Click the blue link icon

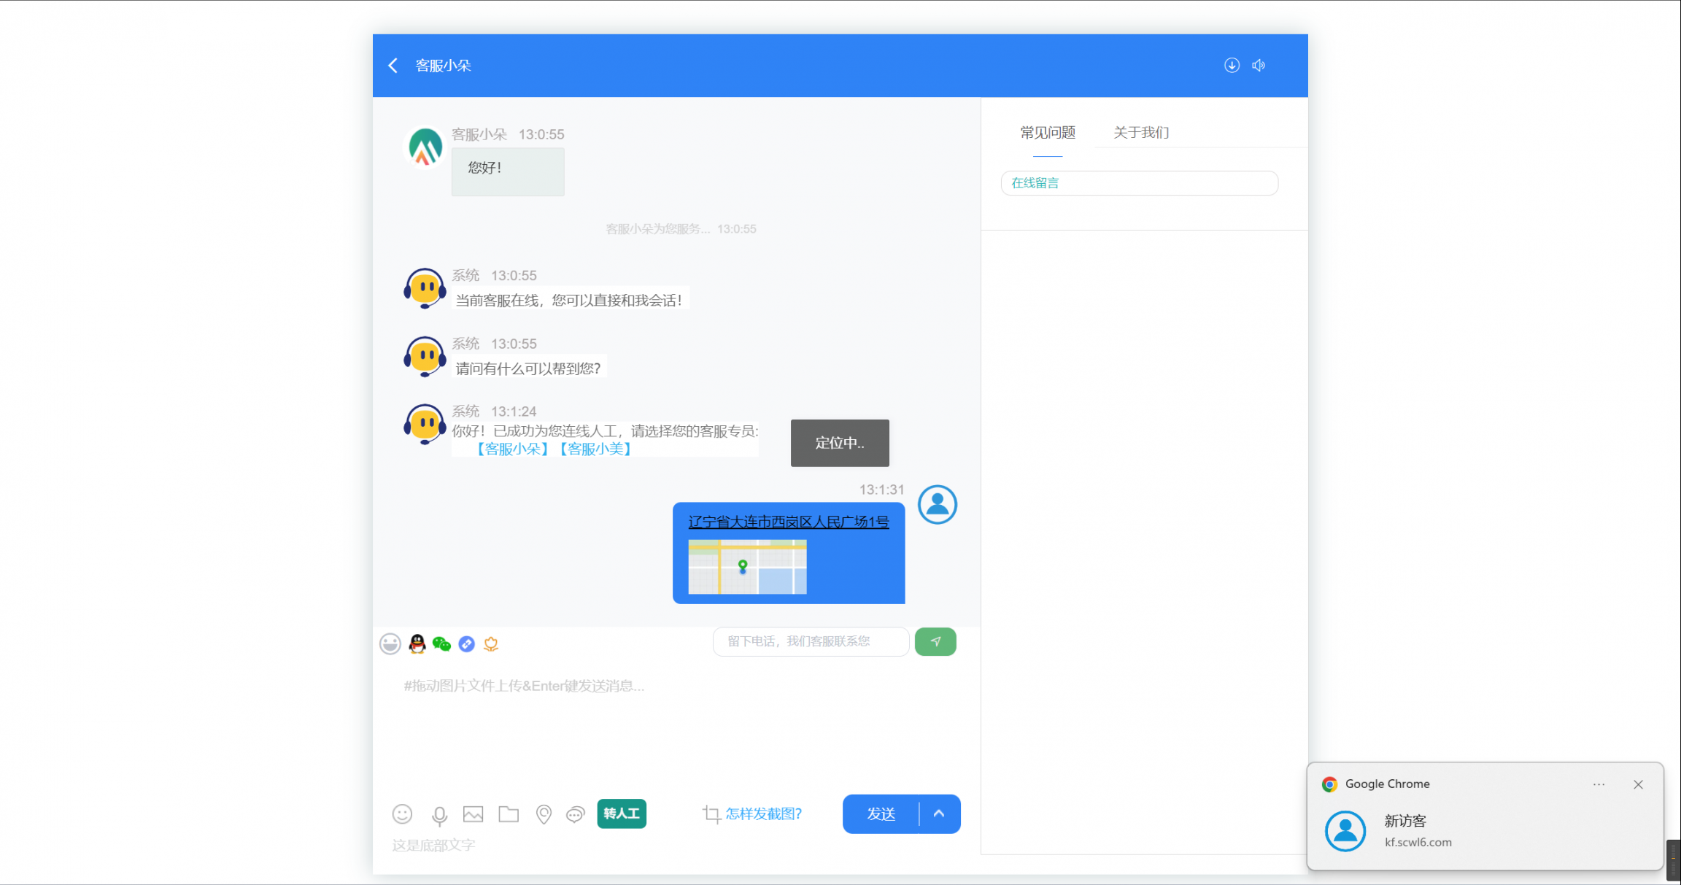tap(466, 644)
